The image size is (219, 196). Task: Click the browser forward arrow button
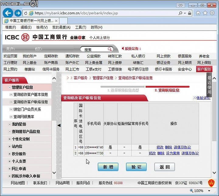[x=18, y=13]
